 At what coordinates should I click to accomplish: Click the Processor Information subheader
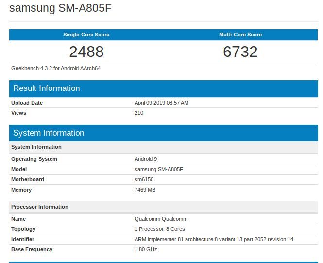click(x=40, y=207)
